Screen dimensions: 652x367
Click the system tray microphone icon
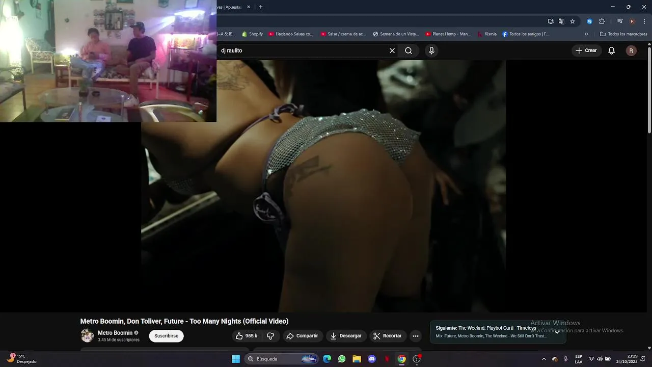pos(565,359)
